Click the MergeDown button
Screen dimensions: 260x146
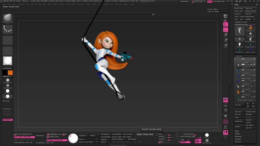click(105, 134)
